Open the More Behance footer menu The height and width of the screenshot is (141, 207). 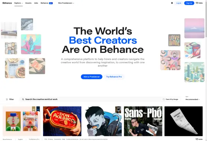(x=7, y=139)
